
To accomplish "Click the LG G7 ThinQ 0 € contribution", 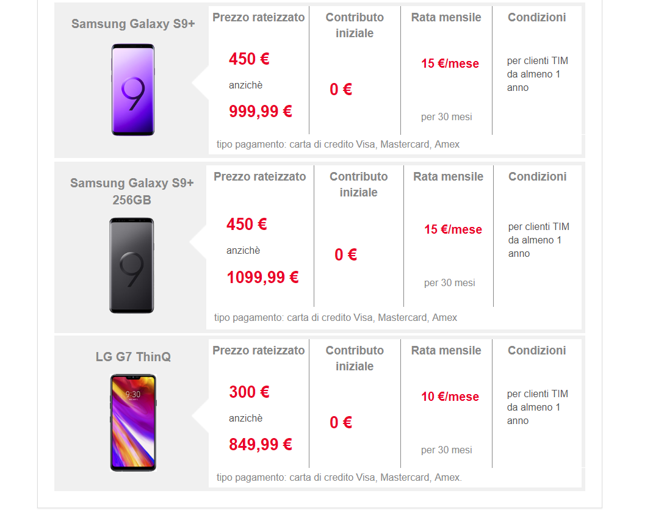I will pyautogui.click(x=341, y=423).
